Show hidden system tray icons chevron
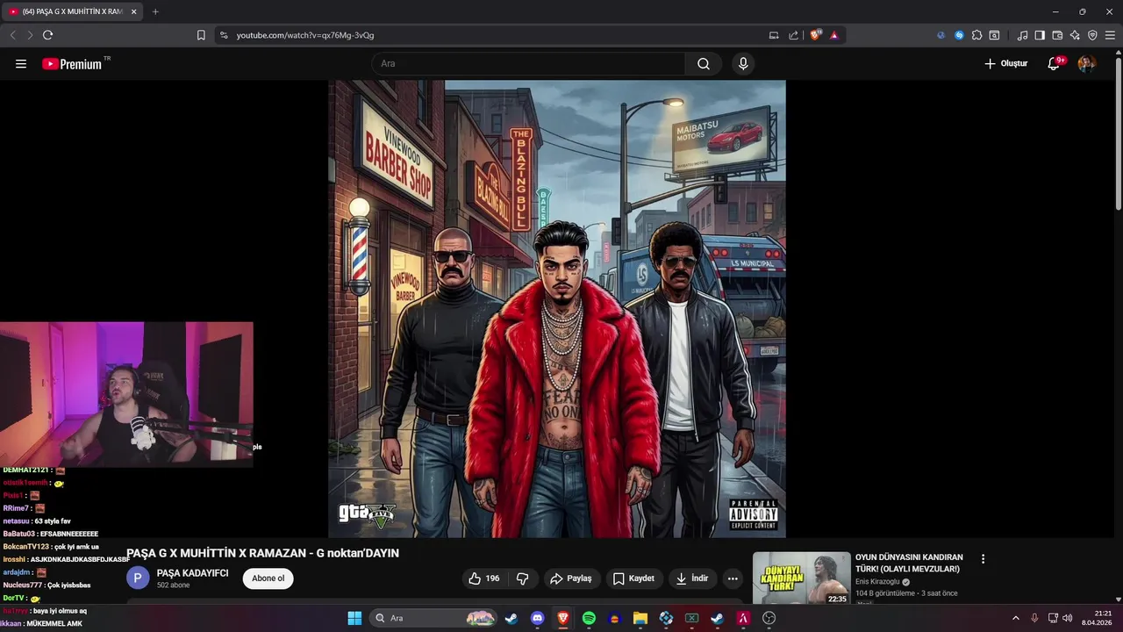This screenshot has width=1123, height=632. pos(1016,618)
